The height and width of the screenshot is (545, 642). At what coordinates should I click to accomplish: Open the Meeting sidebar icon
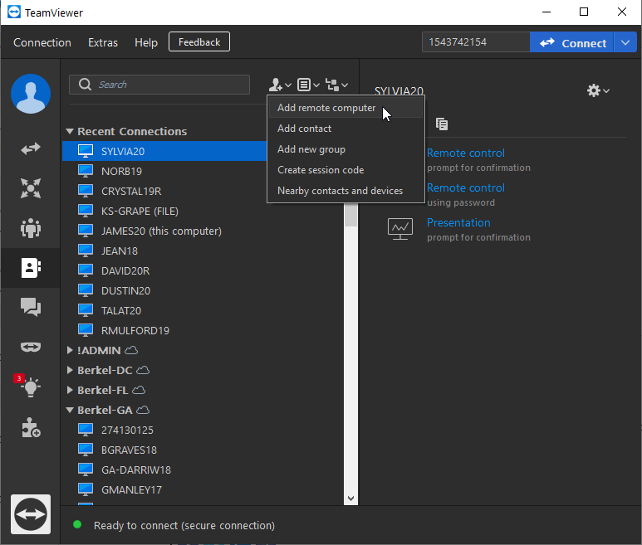31,228
